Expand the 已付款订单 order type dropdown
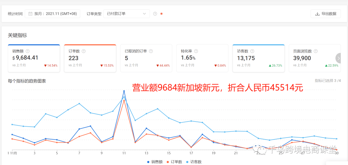Viewport: 348px width, 165px height. pyautogui.click(x=127, y=14)
